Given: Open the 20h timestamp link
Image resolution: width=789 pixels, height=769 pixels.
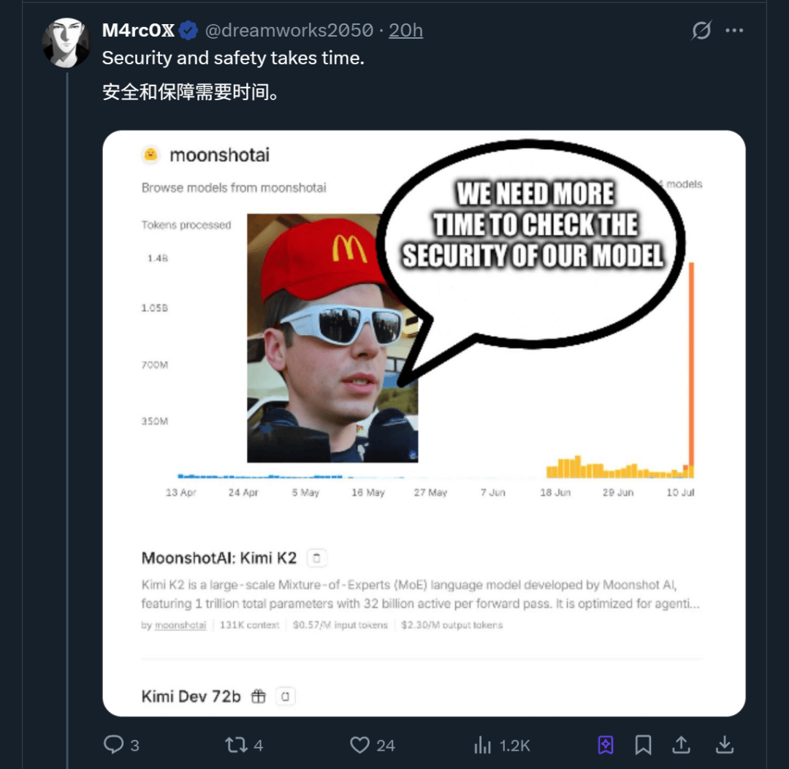Looking at the screenshot, I should 405,31.
